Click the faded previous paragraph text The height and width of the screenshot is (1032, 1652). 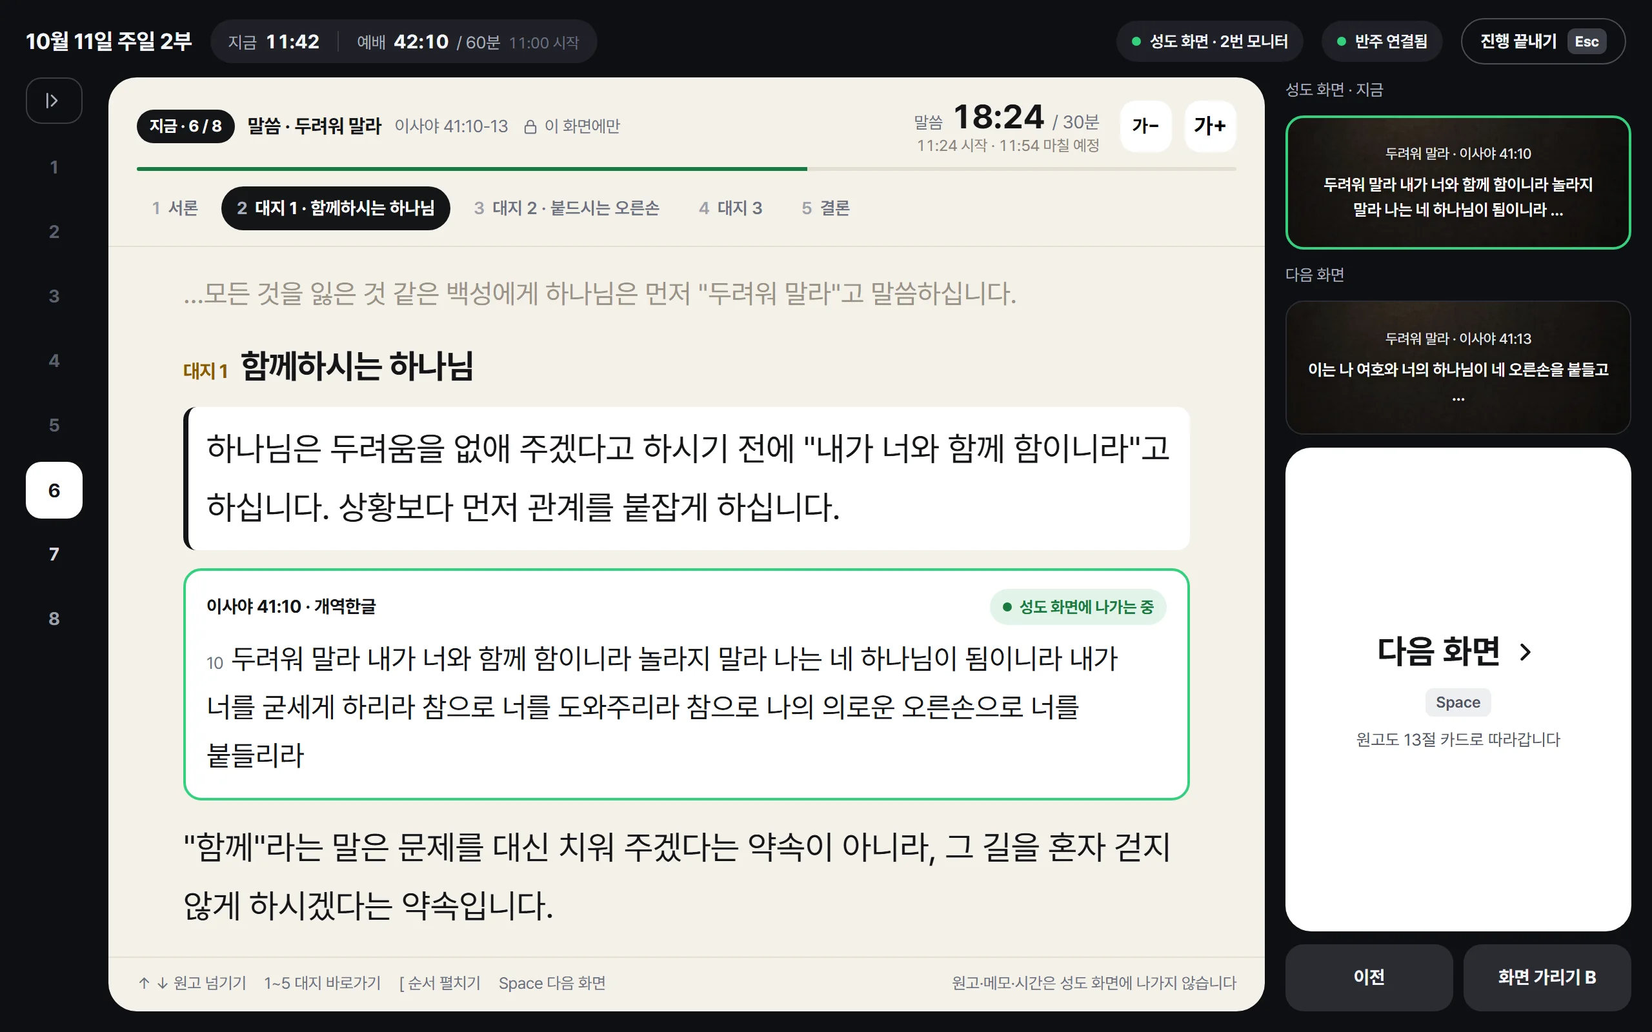[600, 293]
